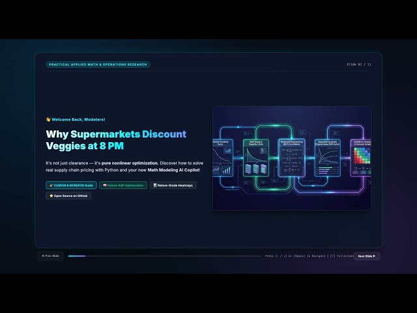Click the 'Math Modeling AI Copilot' bold text
417x313 pixels.
pyautogui.click(x=173, y=170)
